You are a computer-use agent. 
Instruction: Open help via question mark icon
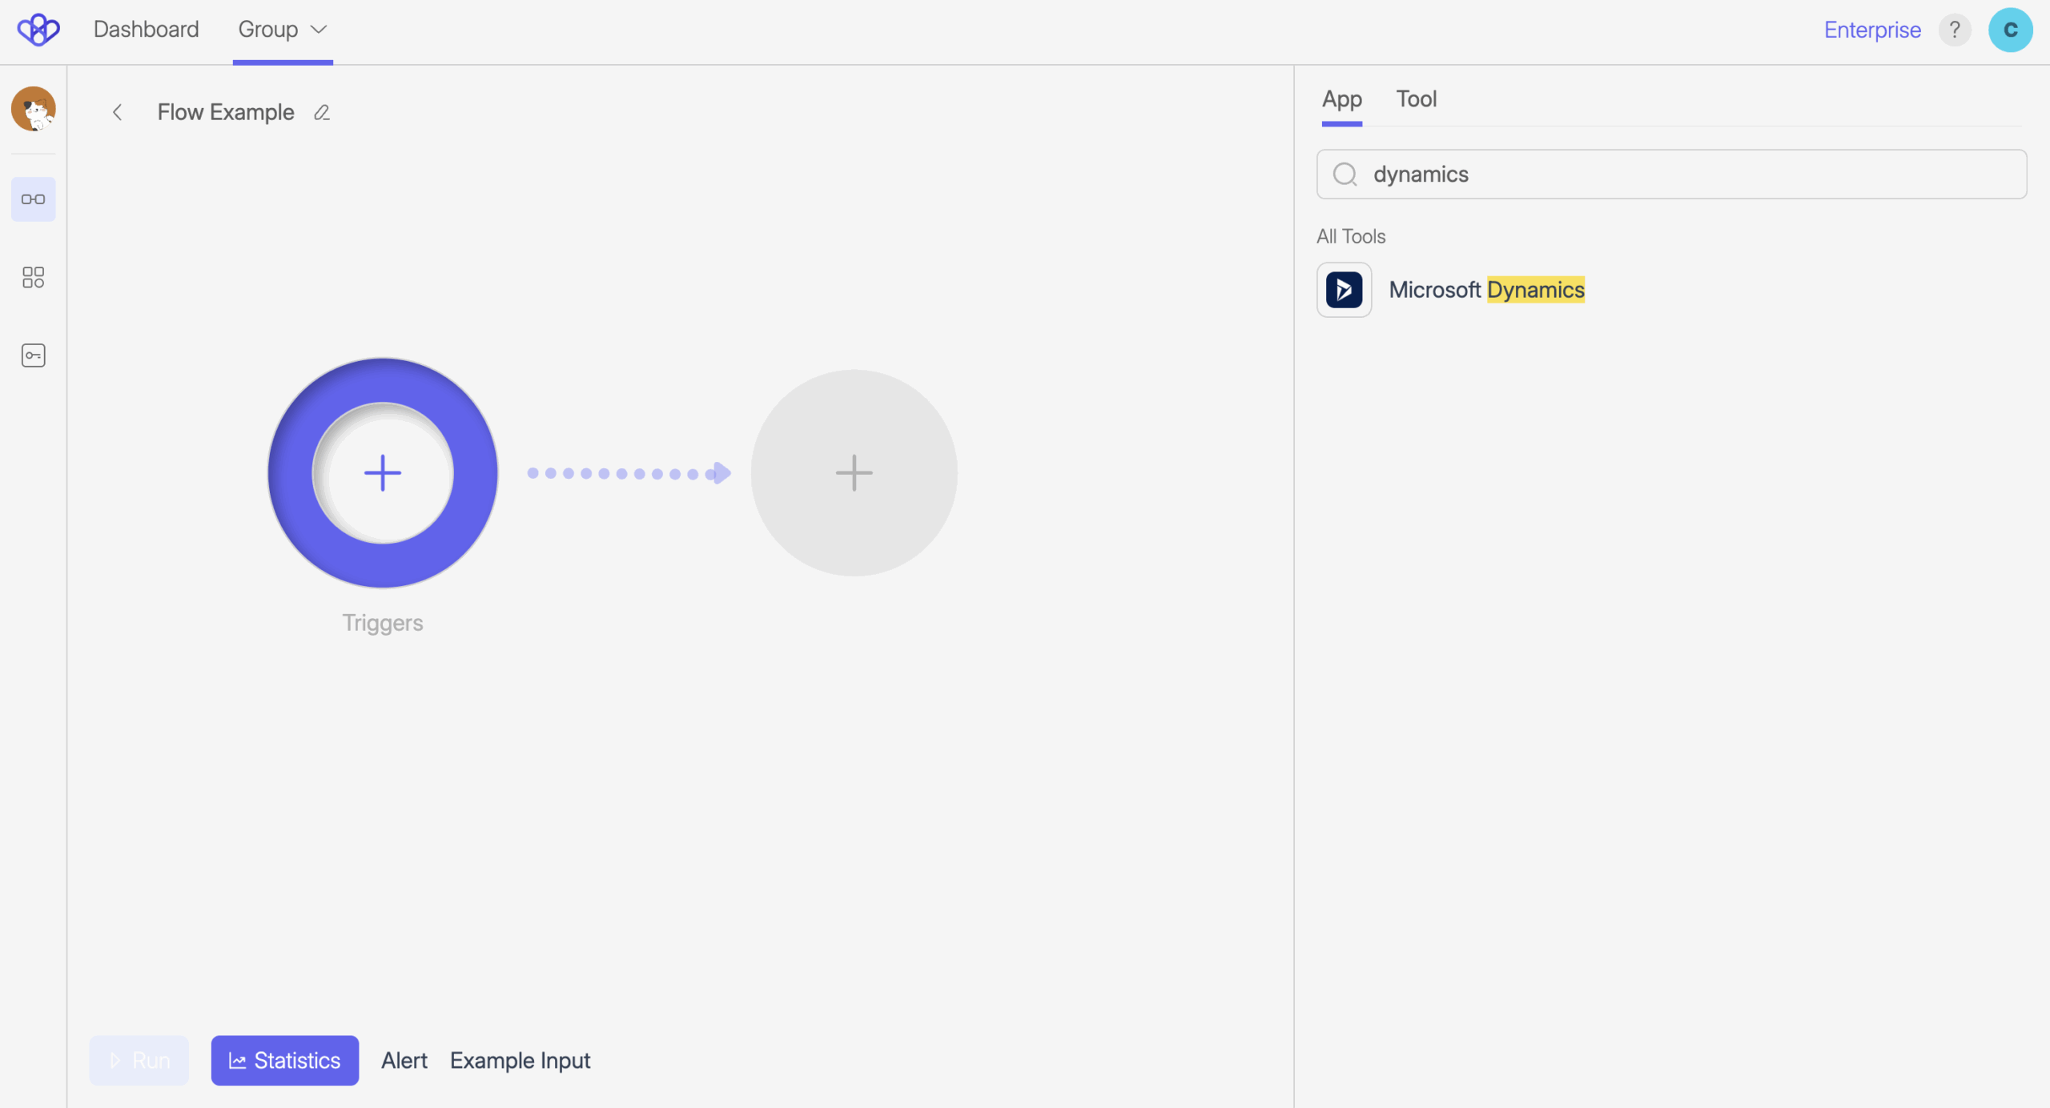coord(1954,30)
